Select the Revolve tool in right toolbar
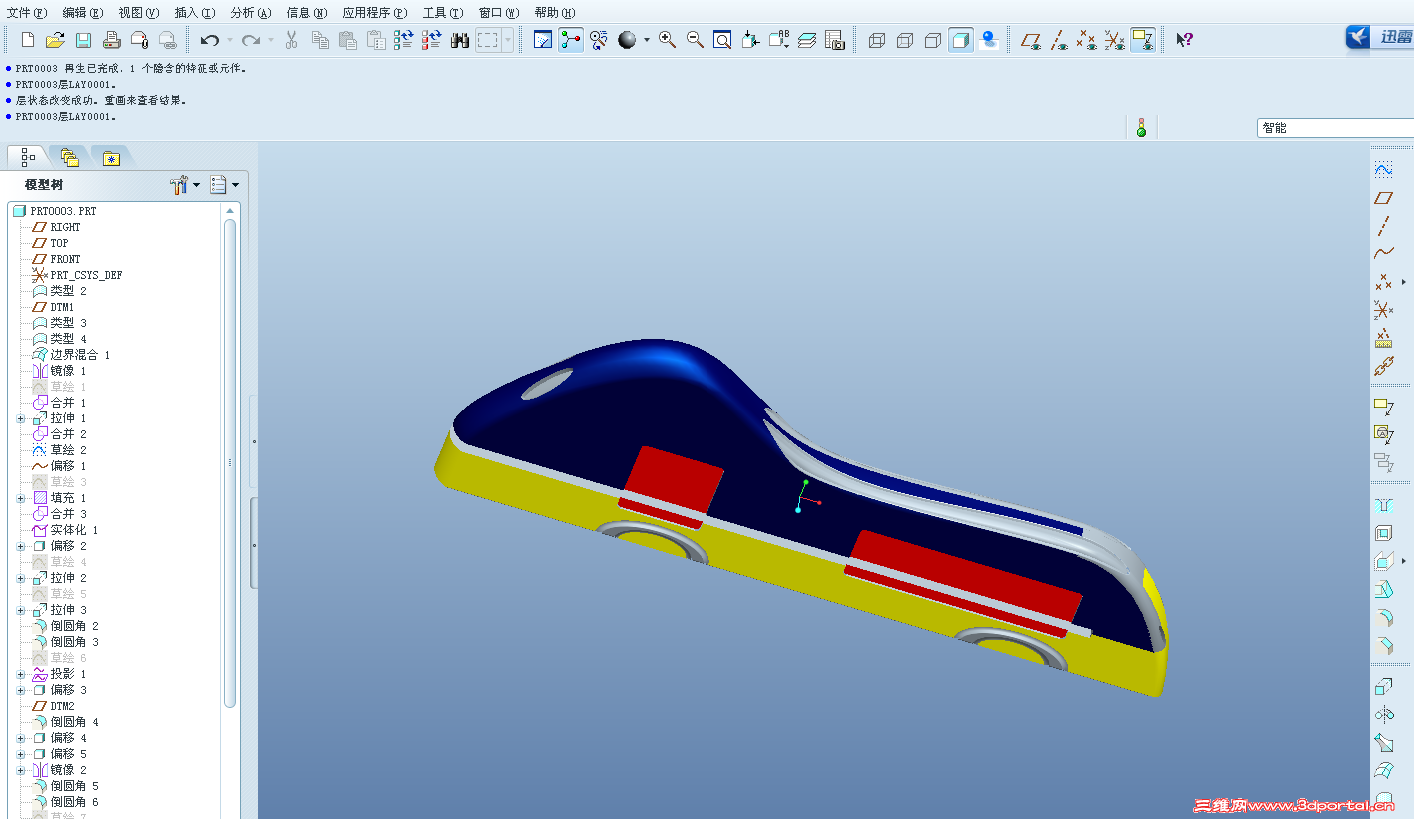The height and width of the screenshot is (819, 1414). pos(1383,714)
